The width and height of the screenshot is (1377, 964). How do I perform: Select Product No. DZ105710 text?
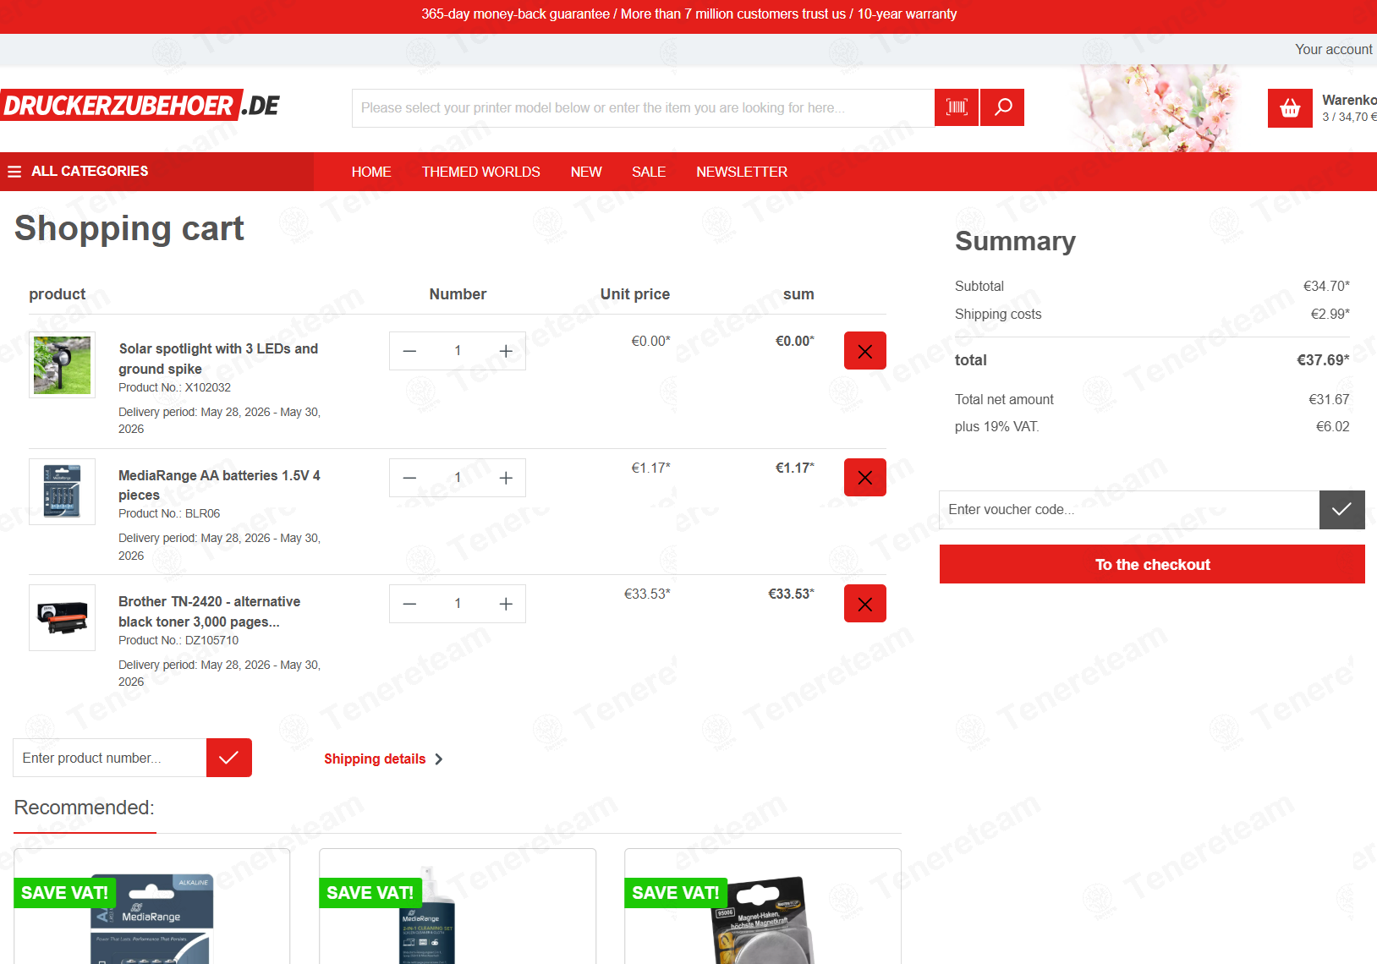(178, 640)
